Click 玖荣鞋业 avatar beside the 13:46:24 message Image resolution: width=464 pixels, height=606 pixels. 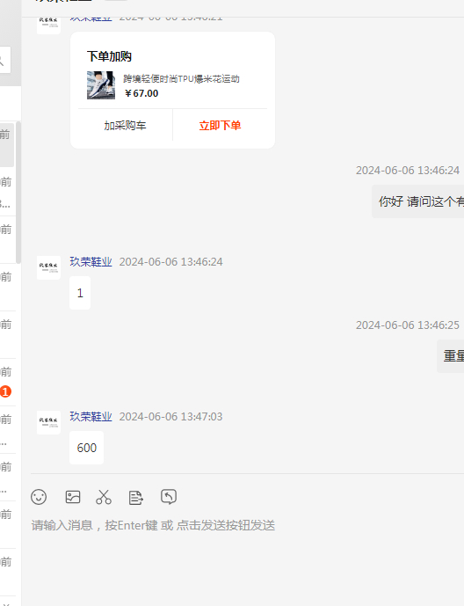[48, 267]
